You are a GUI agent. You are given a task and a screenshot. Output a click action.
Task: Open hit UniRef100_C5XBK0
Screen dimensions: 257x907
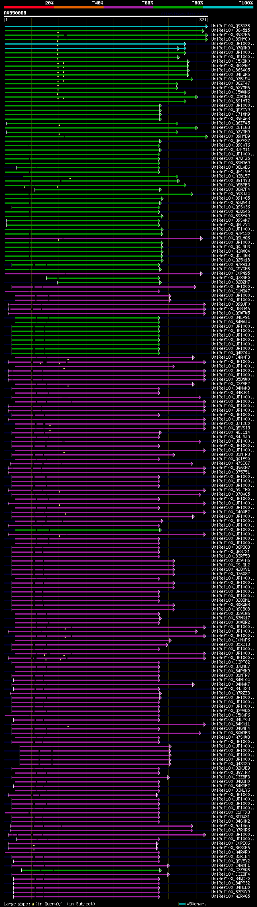point(230,61)
